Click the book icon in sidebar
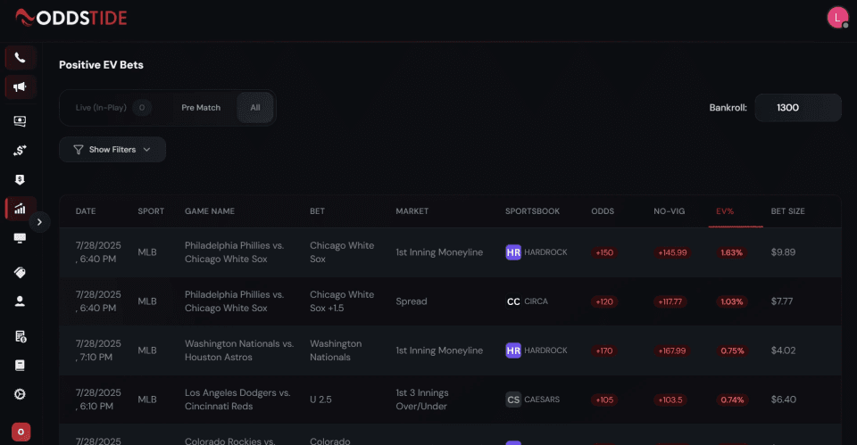The height and width of the screenshot is (445, 857). pos(20,366)
